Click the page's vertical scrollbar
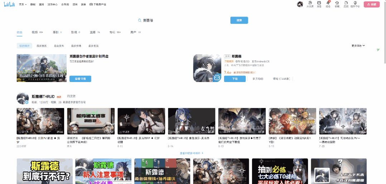Screen dimensions: 386x184 385,32
